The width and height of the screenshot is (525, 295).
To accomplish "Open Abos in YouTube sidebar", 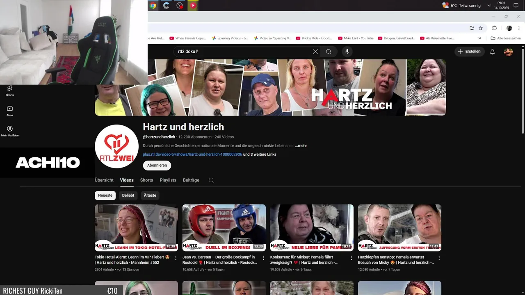I will coord(10,111).
